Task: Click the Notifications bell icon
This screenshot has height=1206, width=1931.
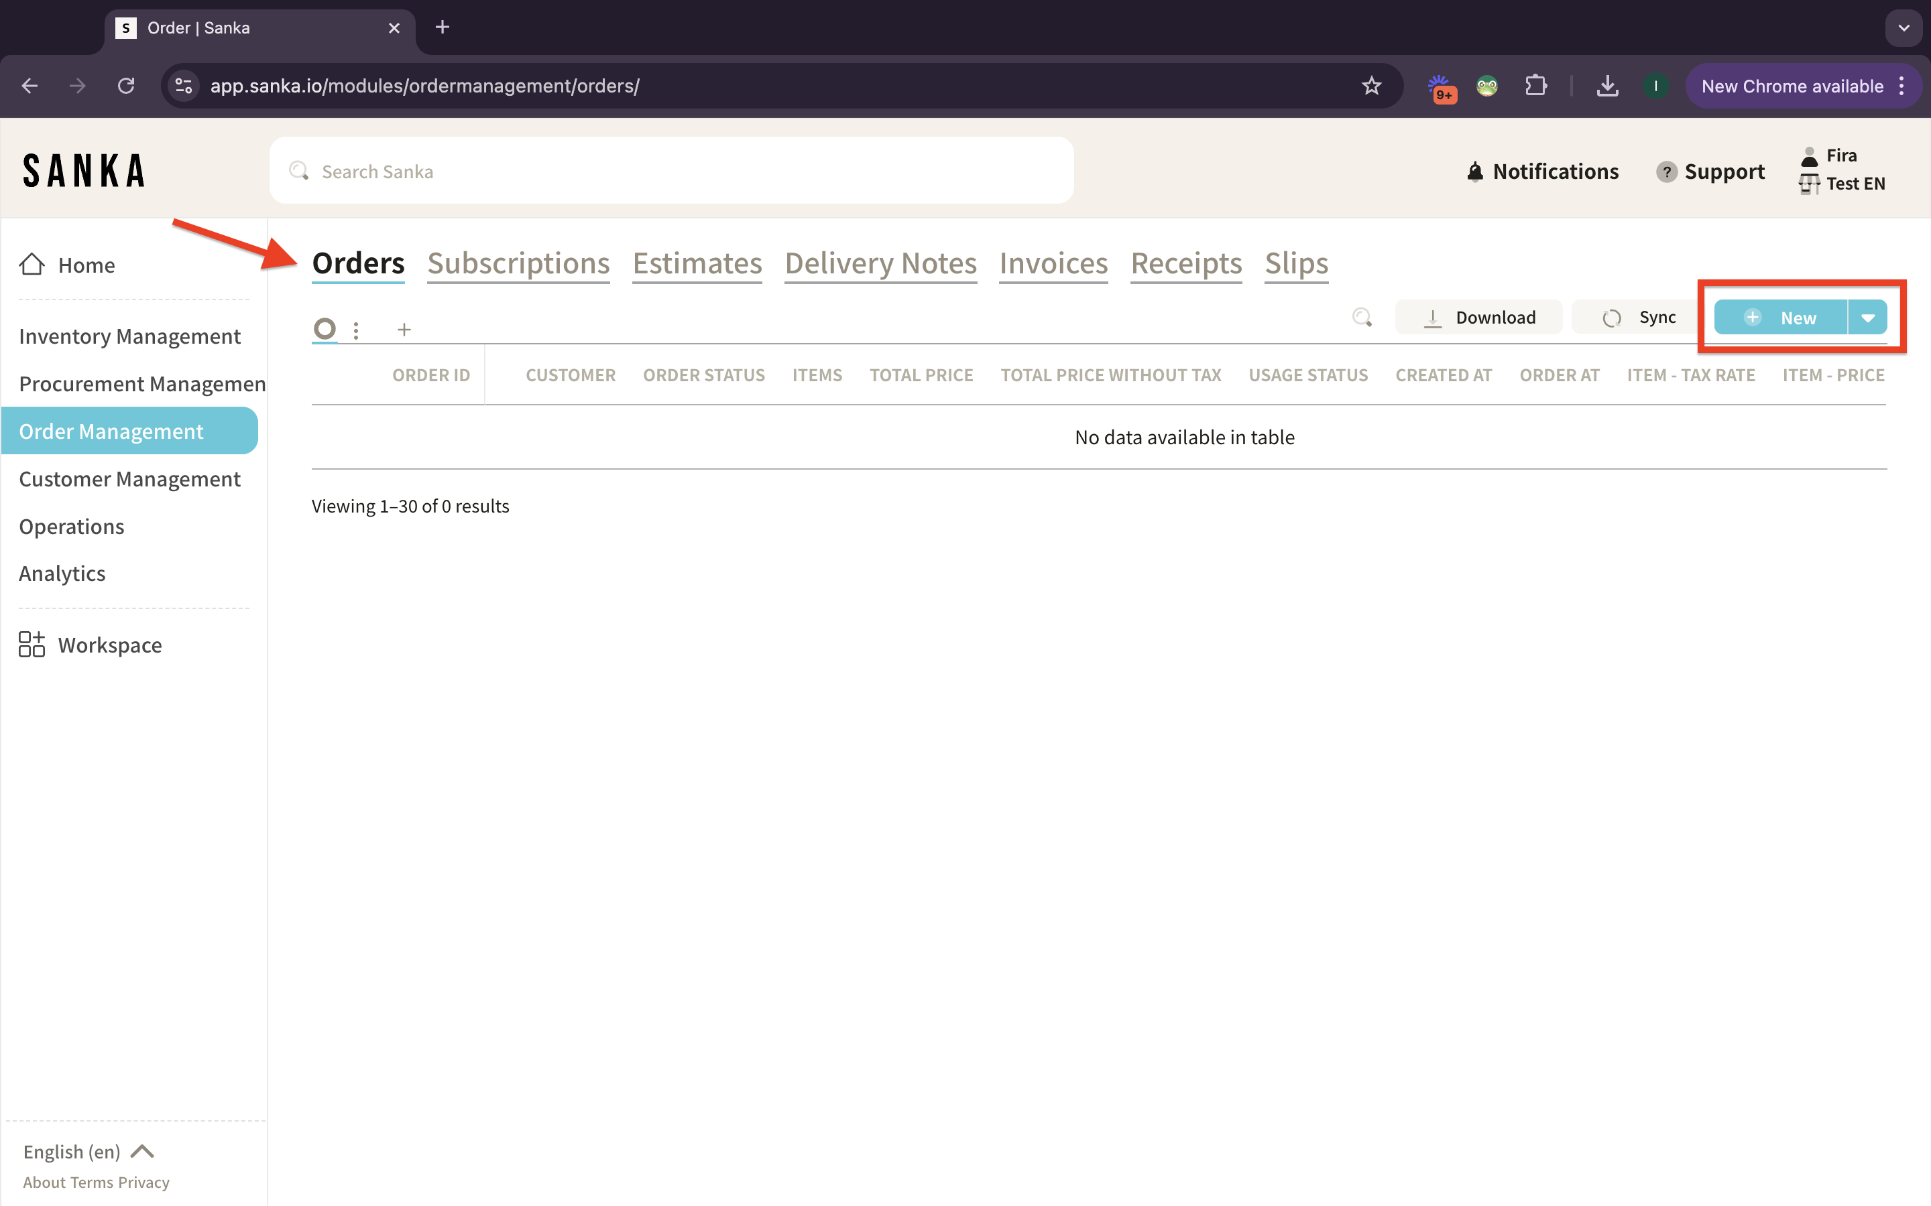Action: tap(1474, 172)
